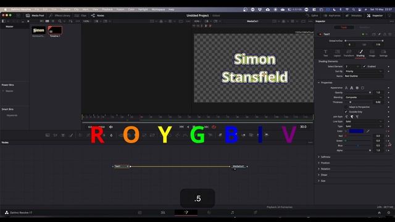Open the Inspector options three-dot menu
The image size is (395, 222).
click(391, 22)
